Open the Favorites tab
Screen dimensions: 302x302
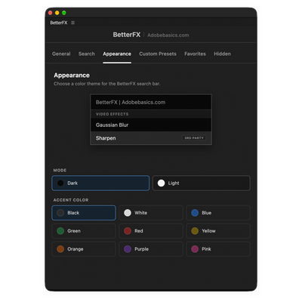click(195, 54)
